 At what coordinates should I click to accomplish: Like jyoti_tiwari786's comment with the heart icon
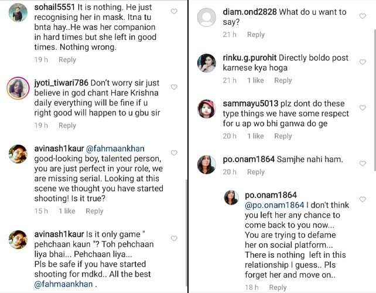174,87
